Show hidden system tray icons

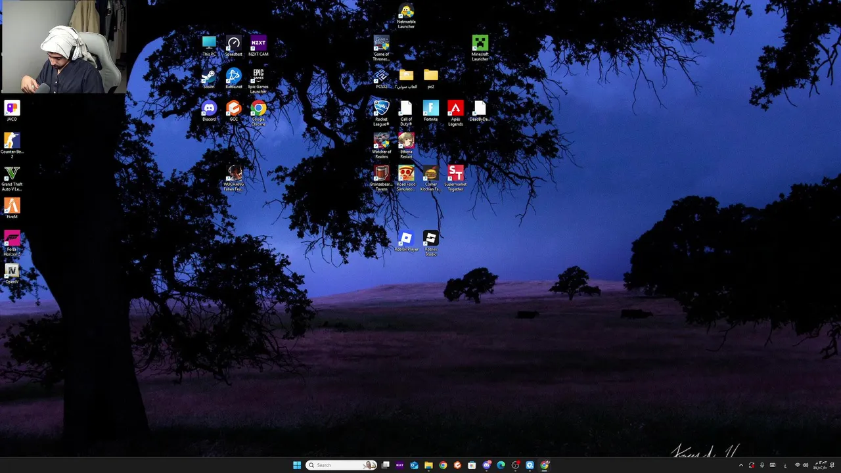point(741,465)
